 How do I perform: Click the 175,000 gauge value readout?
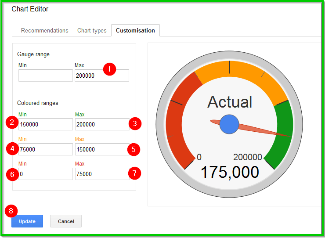[x=230, y=172]
